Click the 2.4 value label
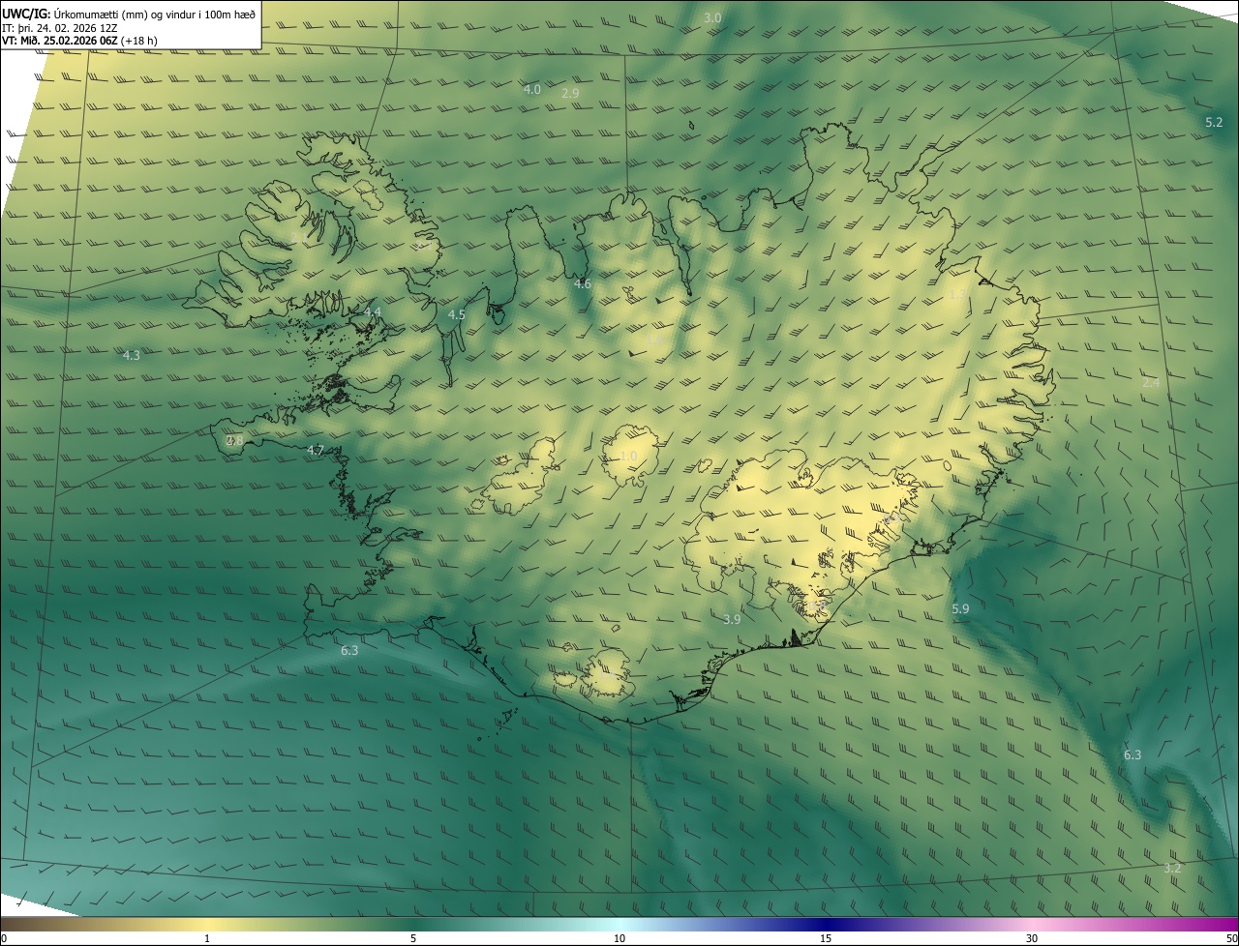Image resolution: width=1239 pixels, height=946 pixels. click(1151, 383)
